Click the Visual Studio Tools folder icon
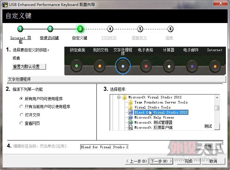Screen dimensions: 230x170 click(x=130, y=107)
